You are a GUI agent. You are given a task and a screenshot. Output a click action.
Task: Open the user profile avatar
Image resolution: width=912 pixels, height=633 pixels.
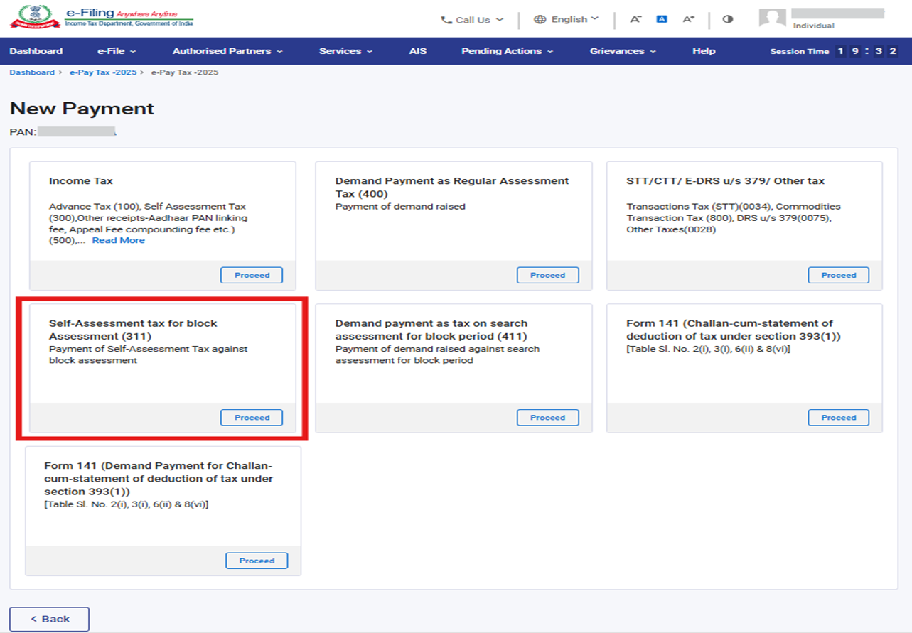click(x=772, y=19)
